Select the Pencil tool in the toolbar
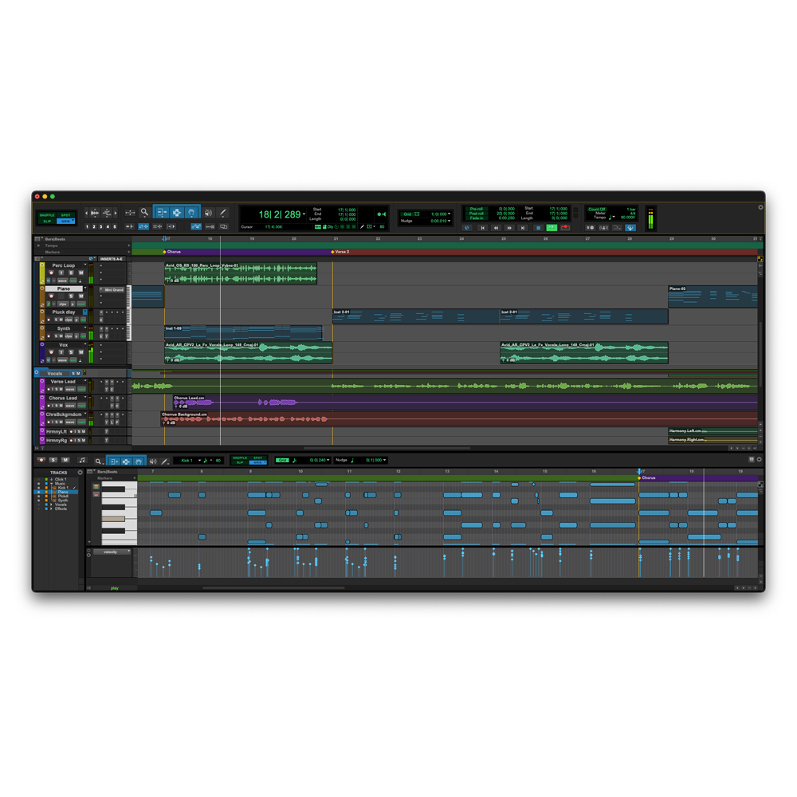Image resolution: width=797 pixels, height=797 pixels. coord(222,213)
